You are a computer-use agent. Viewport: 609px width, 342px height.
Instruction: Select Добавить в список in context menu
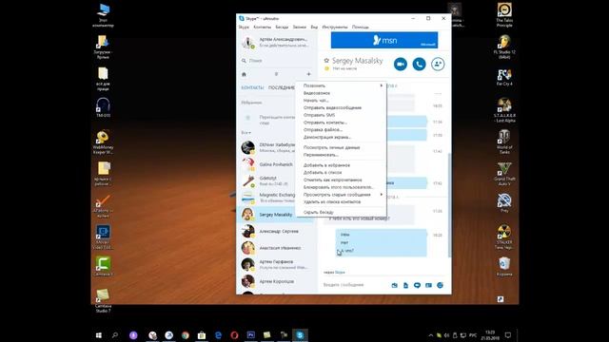pos(341,173)
